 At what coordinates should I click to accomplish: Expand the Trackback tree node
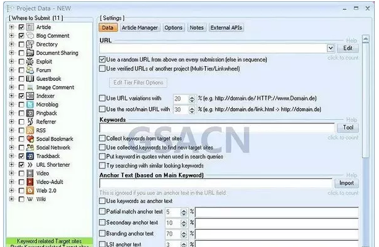11,156
